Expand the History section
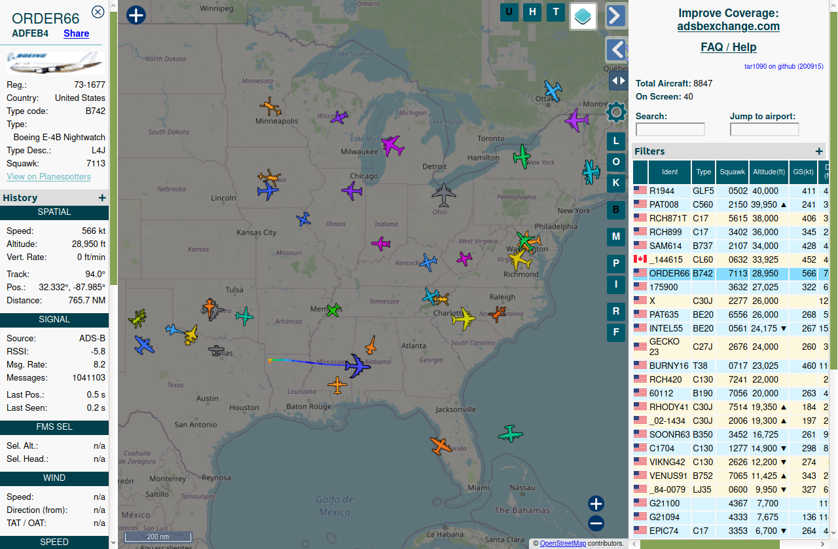 point(101,198)
